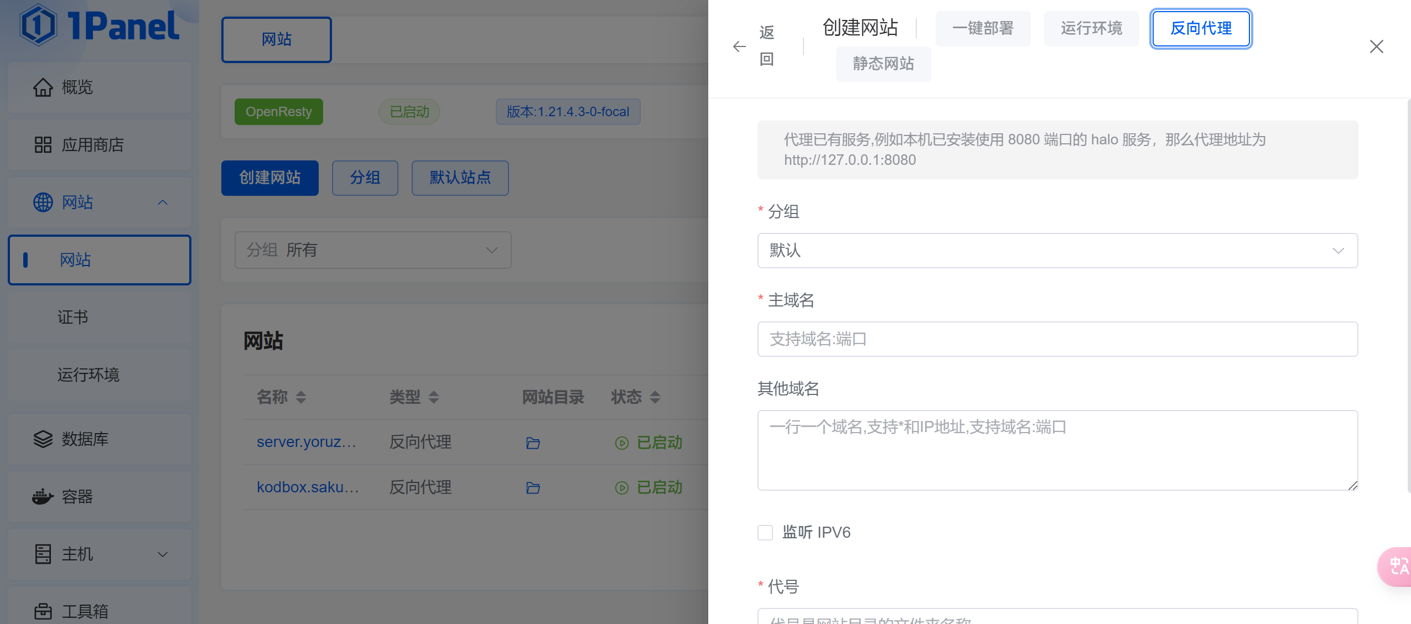This screenshot has height=624, width=1411.
Task: Click the 默认站点 button
Action: (x=460, y=178)
